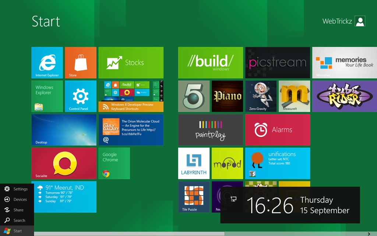The height and width of the screenshot is (236, 377).
Task: Open the Daily Galaxy tweet tile
Action: pyautogui.click(x=131, y=130)
